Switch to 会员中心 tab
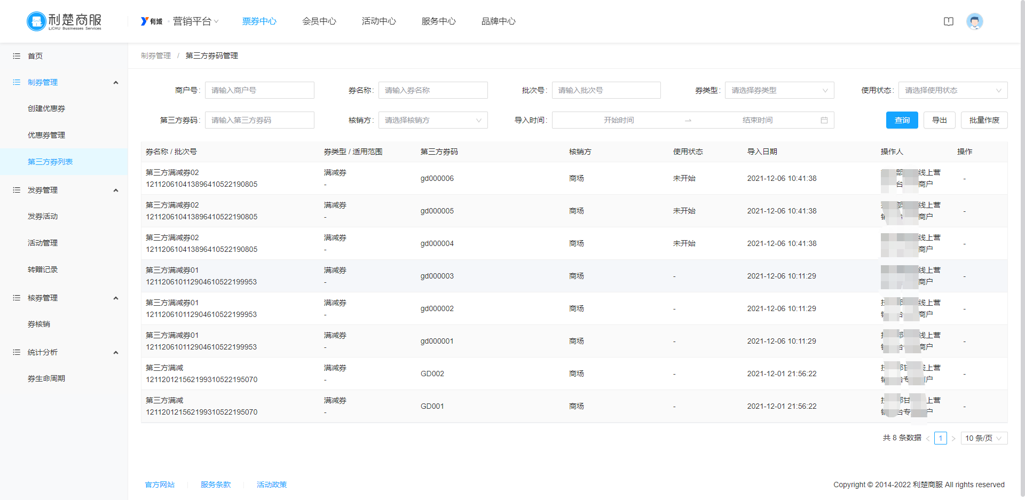The height and width of the screenshot is (500, 1025). [x=319, y=21]
